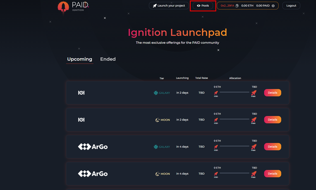Click the Allocation column header
316x190 pixels.
[x=235, y=78]
